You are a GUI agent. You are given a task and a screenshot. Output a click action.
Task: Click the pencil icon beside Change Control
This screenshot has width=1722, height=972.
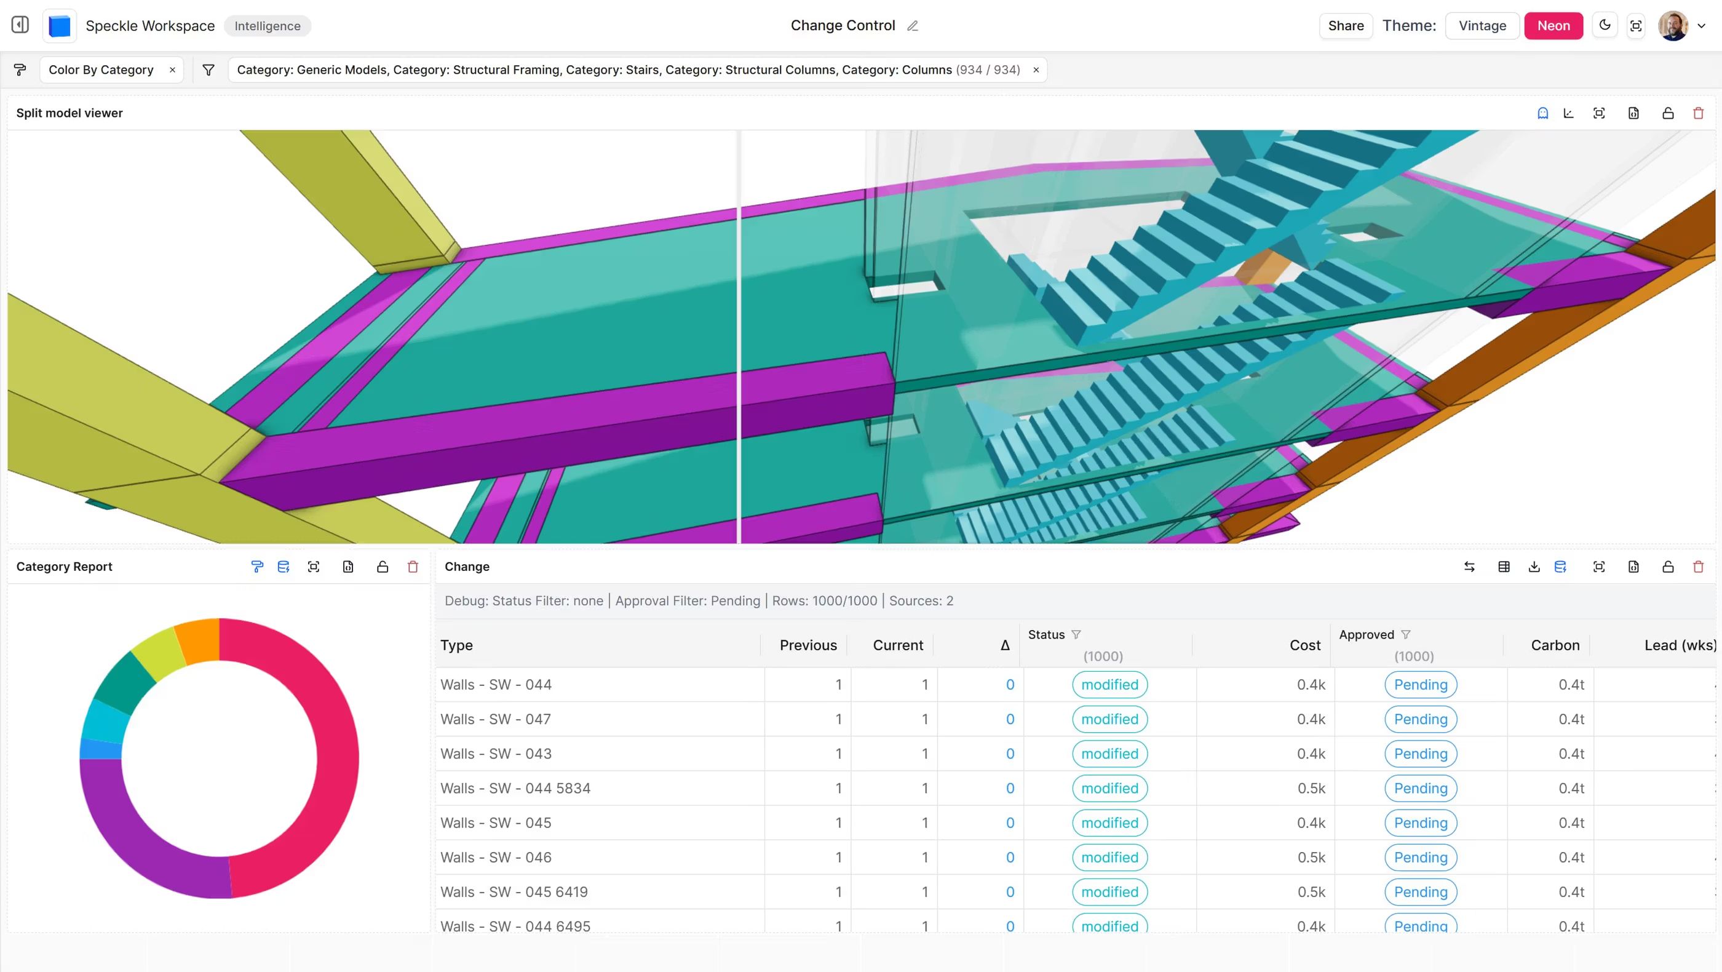point(913,26)
